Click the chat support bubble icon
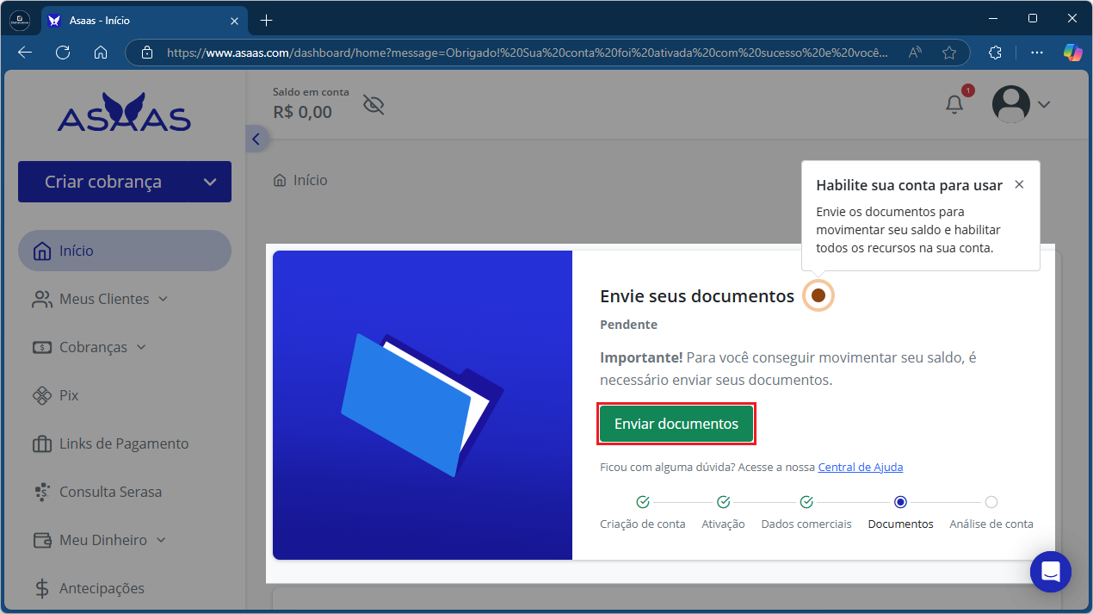The height and width of the screenshot is (614, 1093). tap(1050, 572)
